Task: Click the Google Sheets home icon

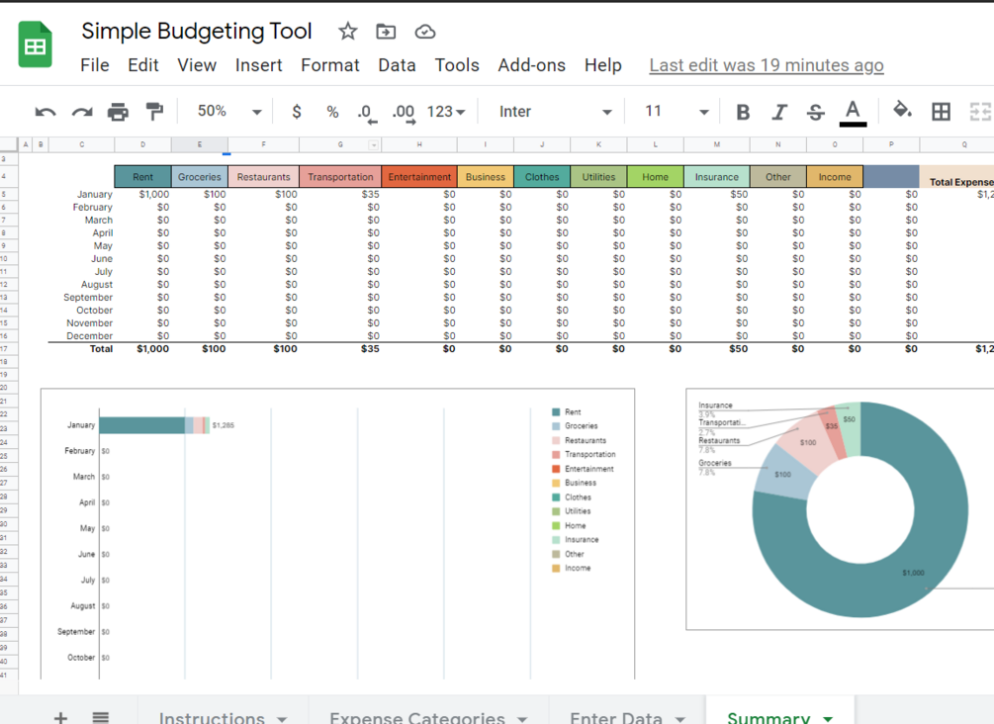Action: (x=35, y=45)
